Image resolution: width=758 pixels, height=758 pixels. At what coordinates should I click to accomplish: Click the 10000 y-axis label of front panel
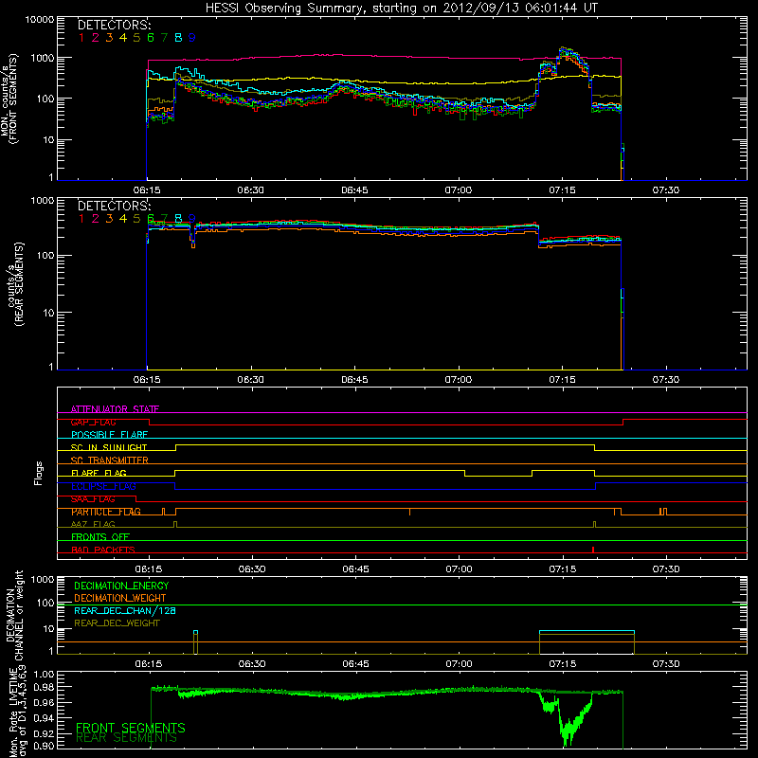40,20
